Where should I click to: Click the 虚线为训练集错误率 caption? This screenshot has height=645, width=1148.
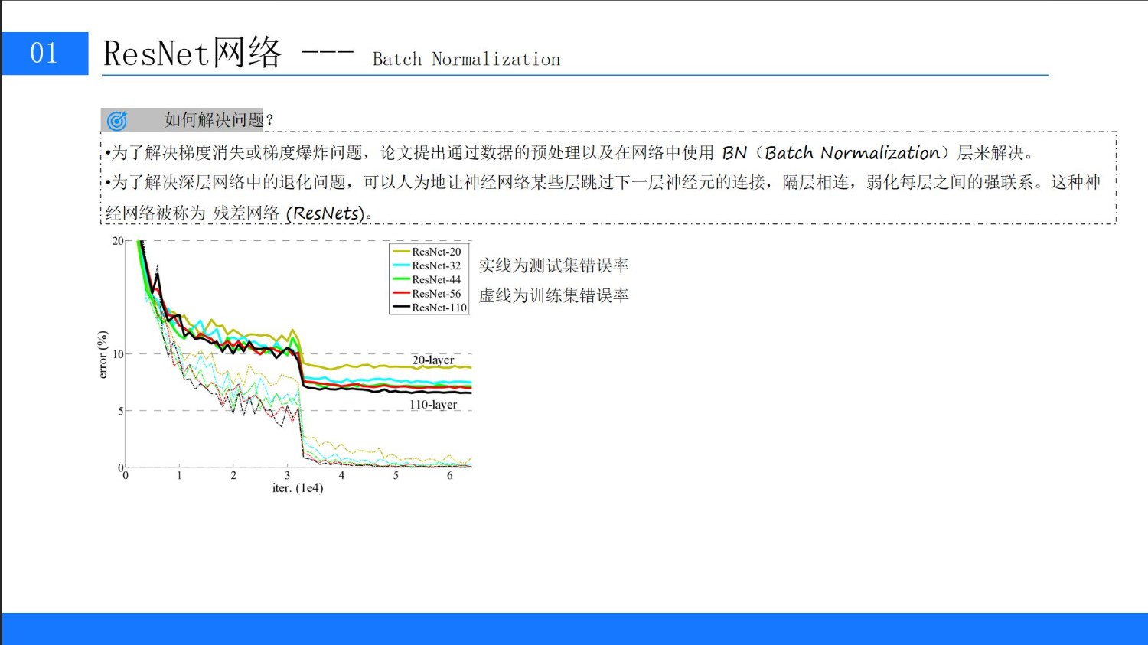point(553,295)
